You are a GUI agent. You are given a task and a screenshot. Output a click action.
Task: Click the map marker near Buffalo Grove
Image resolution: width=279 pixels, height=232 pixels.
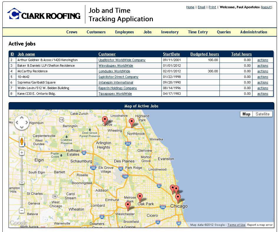point(105,120)
